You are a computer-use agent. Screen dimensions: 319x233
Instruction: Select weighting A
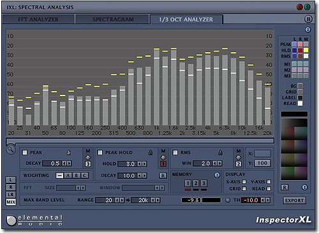point(68,176)
